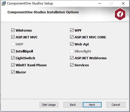The image size is (130, 112).
Task: Uncheck the WPF checkbox
Action: coord(72,30)
